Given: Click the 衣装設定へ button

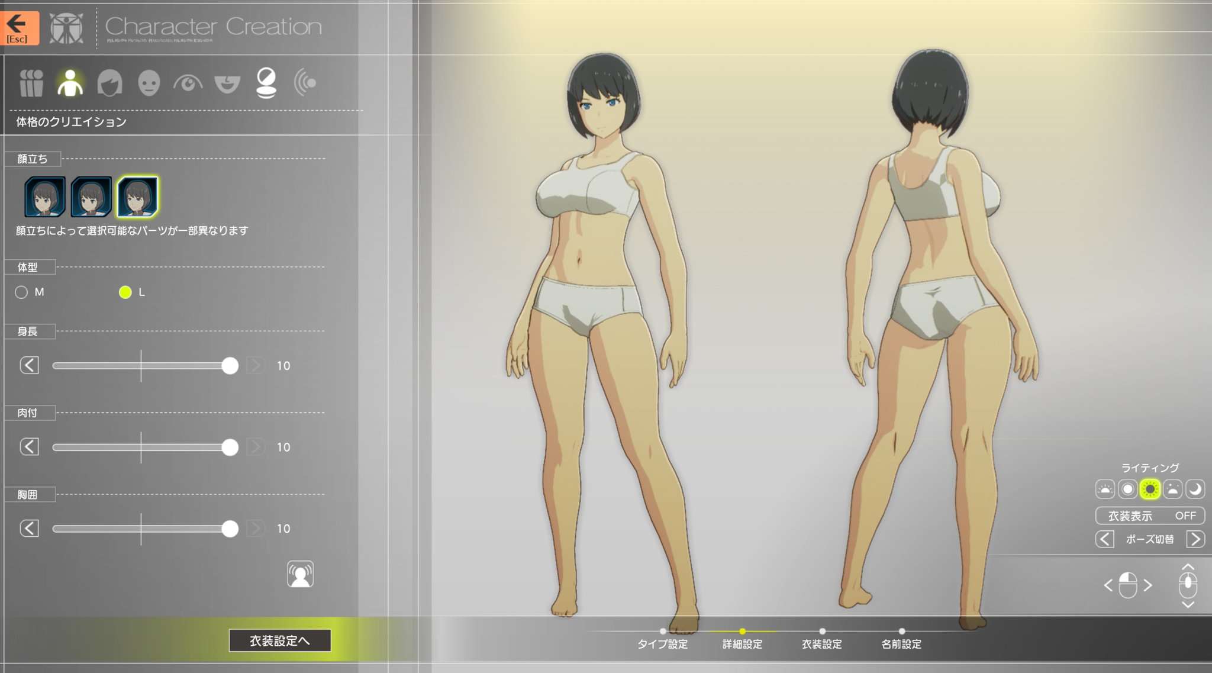Looking at the screenshot, I should pos(279,640).
